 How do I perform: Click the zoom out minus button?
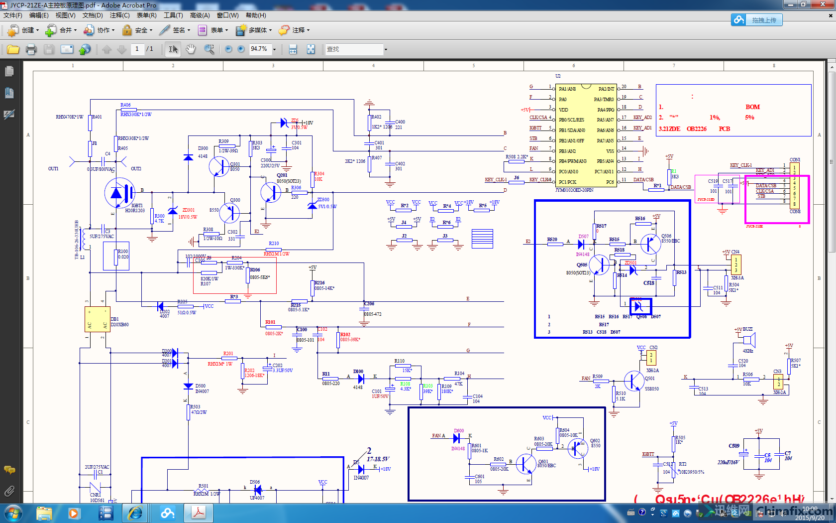(x=228, y=49)
